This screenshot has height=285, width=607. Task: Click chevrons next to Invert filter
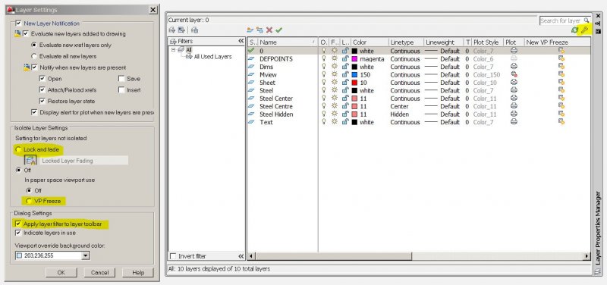coord(241,256)
